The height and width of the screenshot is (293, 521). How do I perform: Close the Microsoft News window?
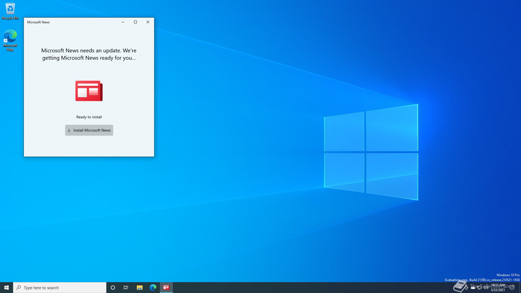148,22
